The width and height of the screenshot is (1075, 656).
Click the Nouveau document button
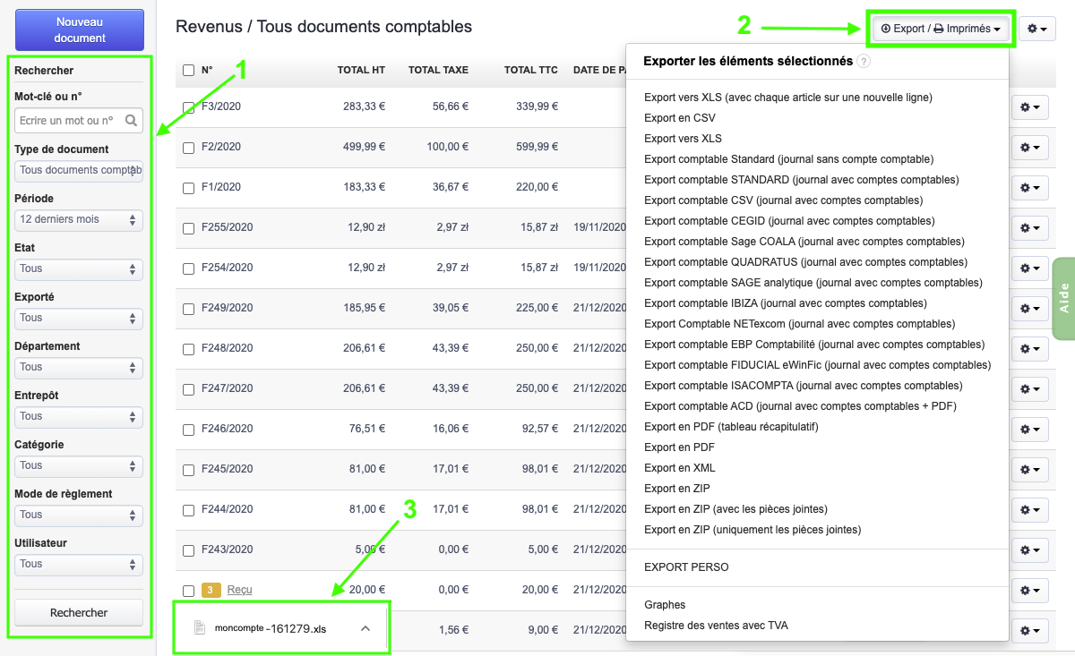pyautogui.click(x=79, y=30)
